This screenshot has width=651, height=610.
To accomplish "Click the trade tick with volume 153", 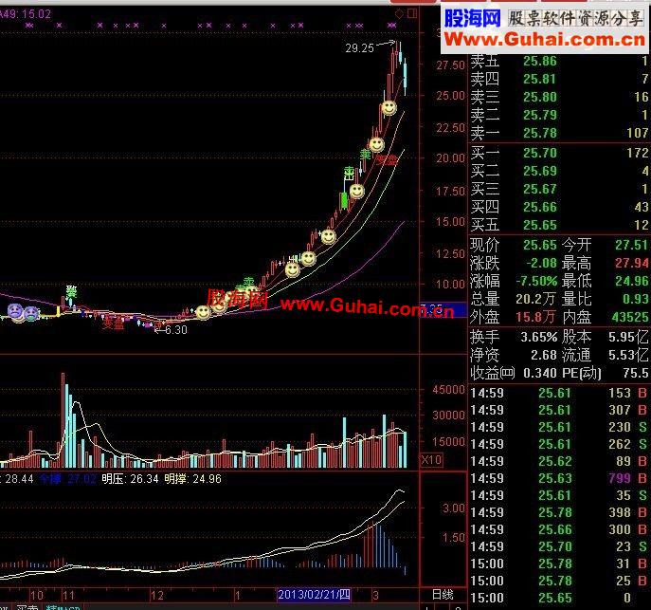I will pyautogui.click(x=559, y=393).
